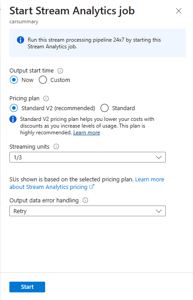The image size is (193, 300).
Task: Expand Streaming units using its chevron arrow
Action: (159, 157)
